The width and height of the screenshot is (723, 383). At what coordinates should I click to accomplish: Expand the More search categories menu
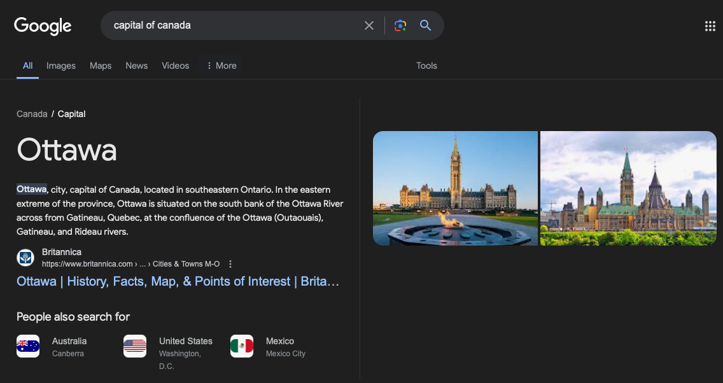coord(220,66)
